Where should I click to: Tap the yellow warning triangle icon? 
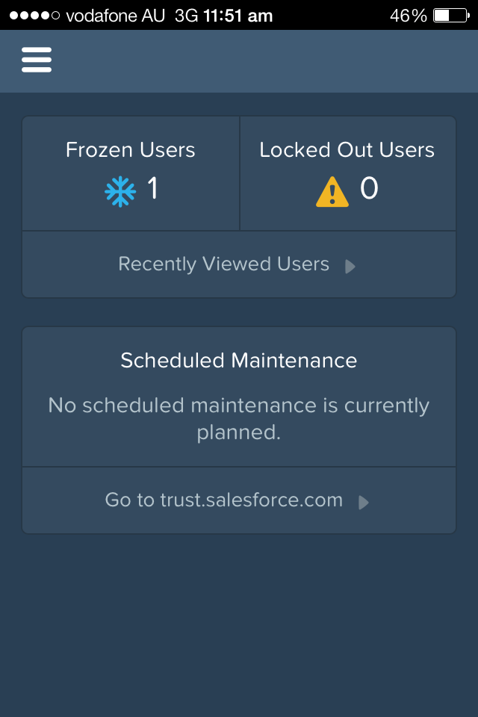pyautogui.click(x=332, y=191)
